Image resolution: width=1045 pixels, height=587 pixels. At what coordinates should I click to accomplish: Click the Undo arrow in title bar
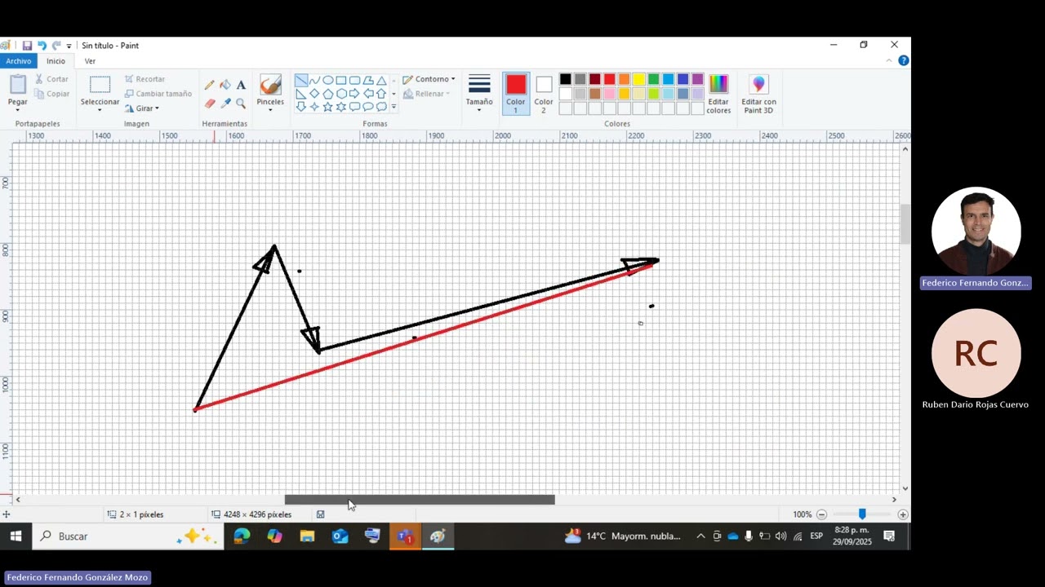(x=42, y=46)
